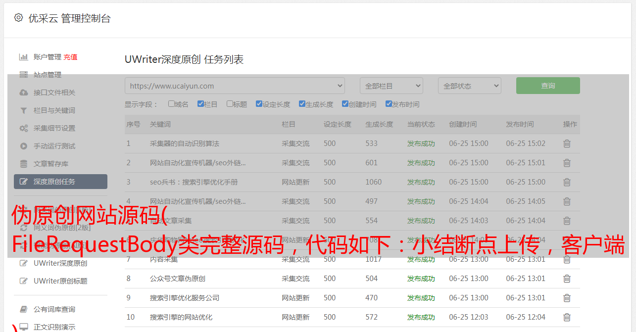Click 网站更新 column cell in row 9
Image resolution: width=636 pixels, height=332 pixels.
coord(296,298)
